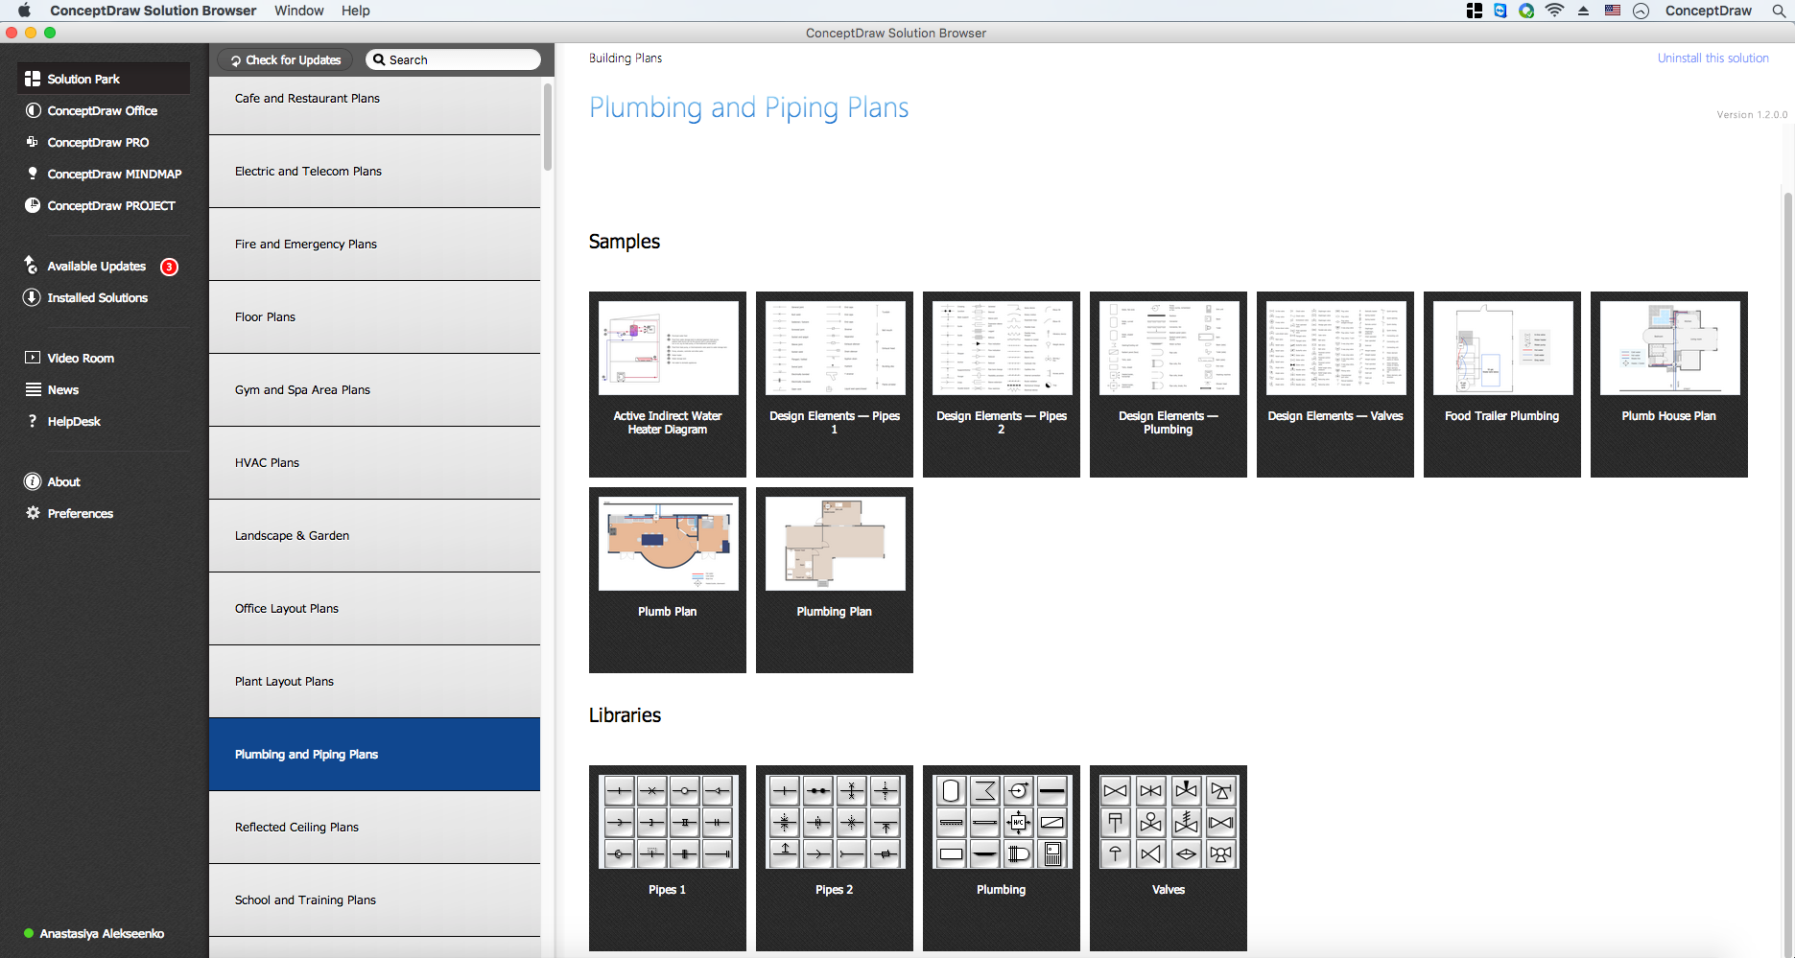
Task: Select Gym and Spa Area Plans
Action: (x=374, y=390)
